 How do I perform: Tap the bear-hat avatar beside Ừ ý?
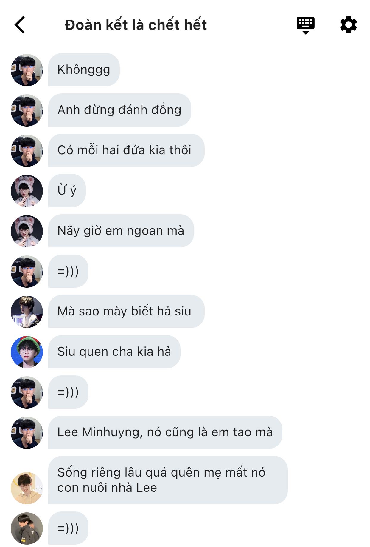click(x=27, y=191)
